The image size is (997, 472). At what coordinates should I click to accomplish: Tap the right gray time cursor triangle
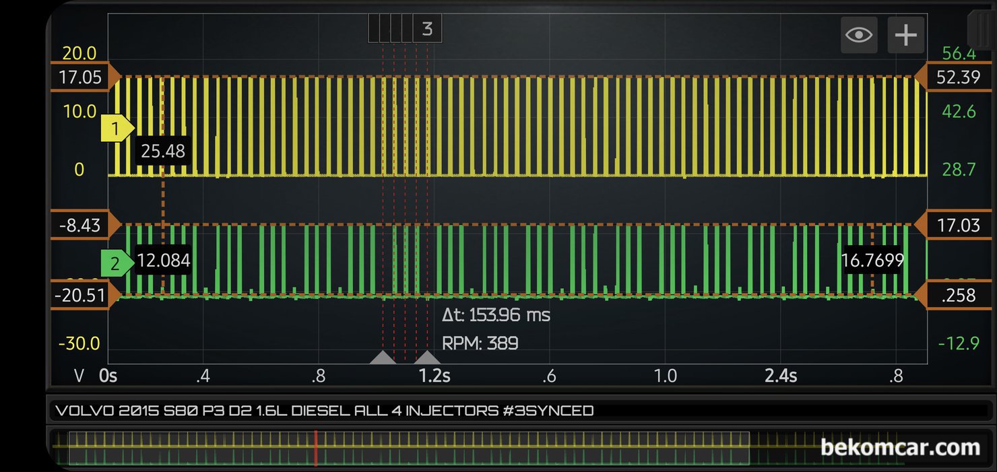(x=427, y=357)
